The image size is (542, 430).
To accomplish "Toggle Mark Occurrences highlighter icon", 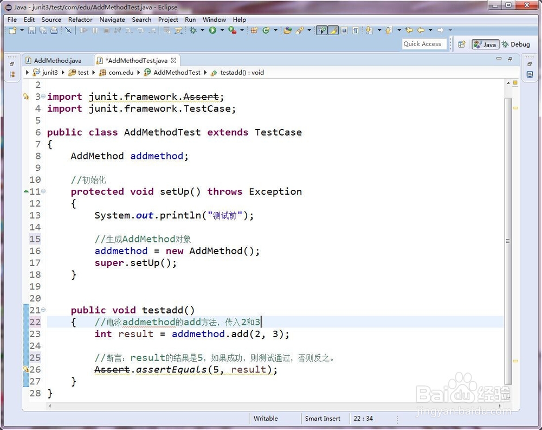I will pos(333,30).
